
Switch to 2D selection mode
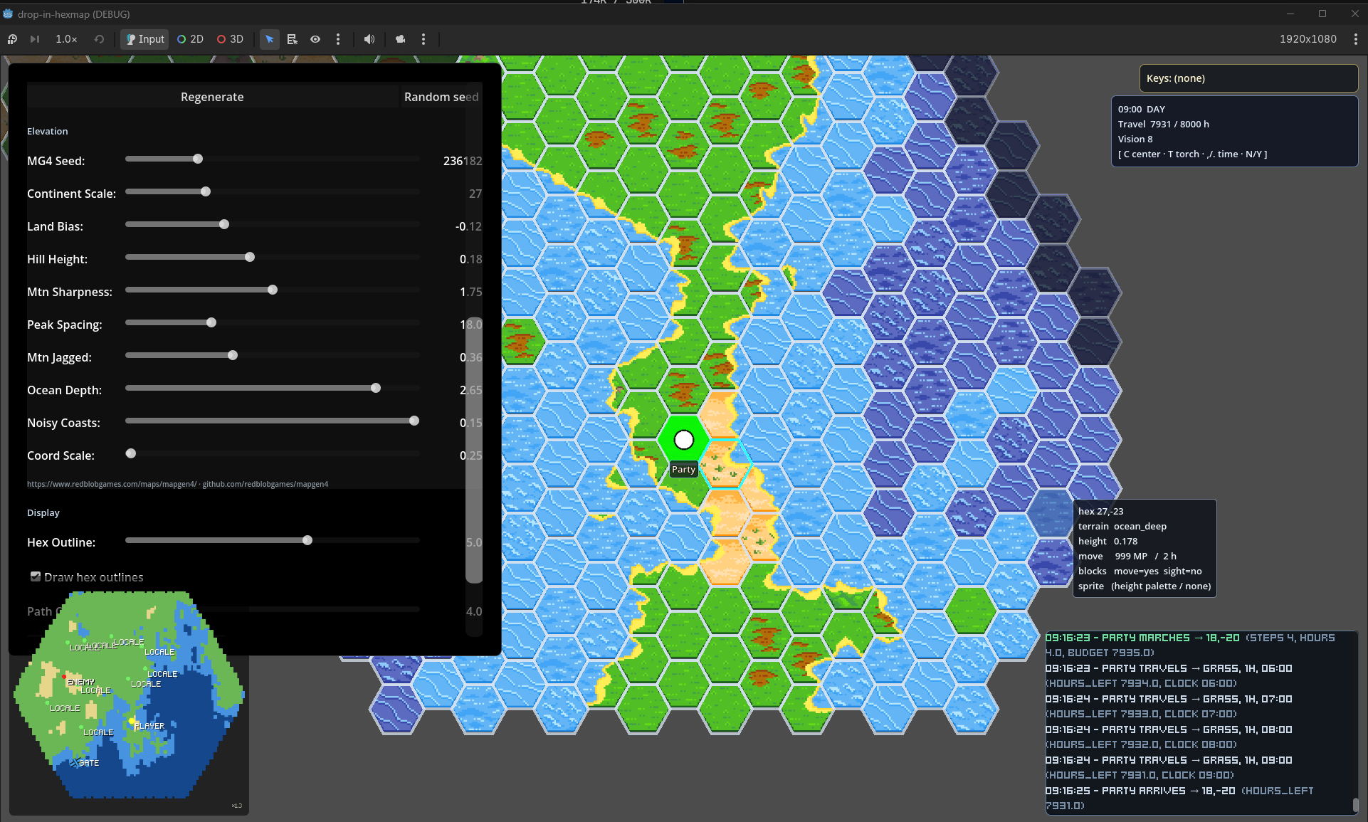pos(190,39)
